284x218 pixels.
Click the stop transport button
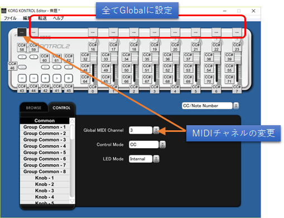pos(45,78)
